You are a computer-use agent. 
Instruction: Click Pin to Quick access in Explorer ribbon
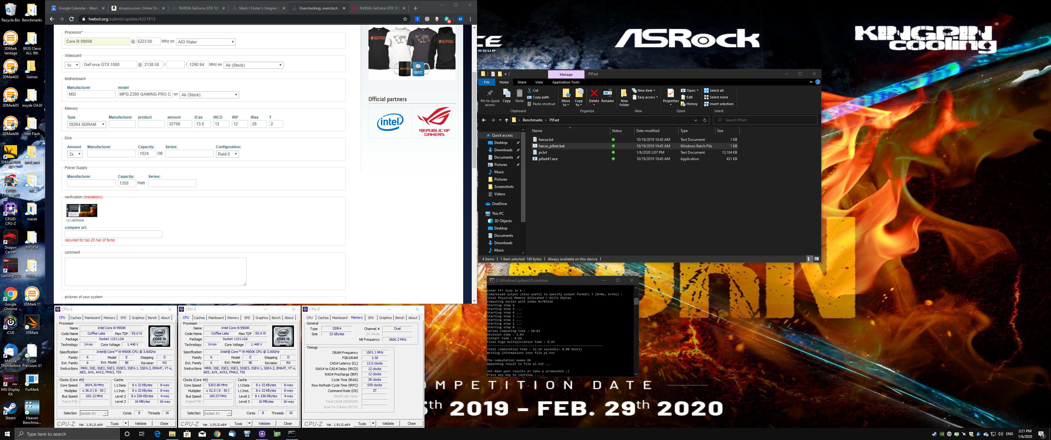(x=489, y=97)
